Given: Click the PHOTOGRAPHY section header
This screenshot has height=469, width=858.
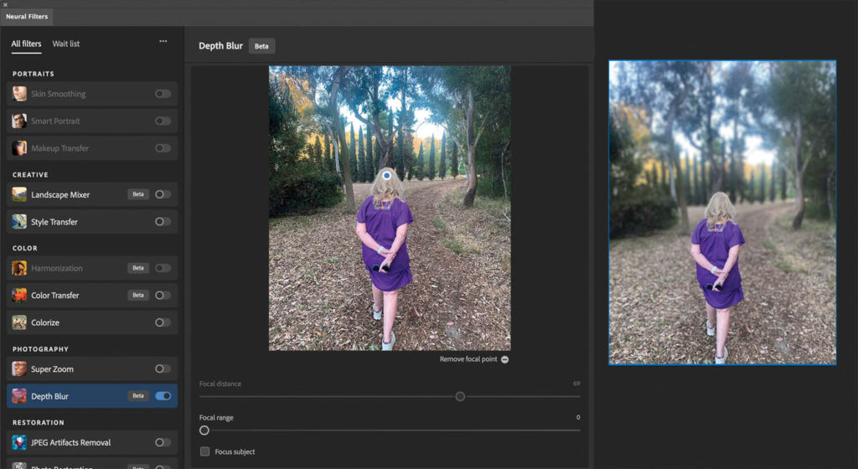Looking at the screenshot, I should click(40, 348).
